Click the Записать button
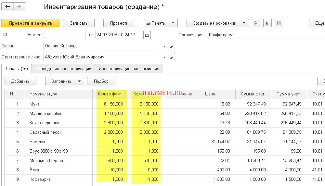325x186 pixels. point(79,23)
